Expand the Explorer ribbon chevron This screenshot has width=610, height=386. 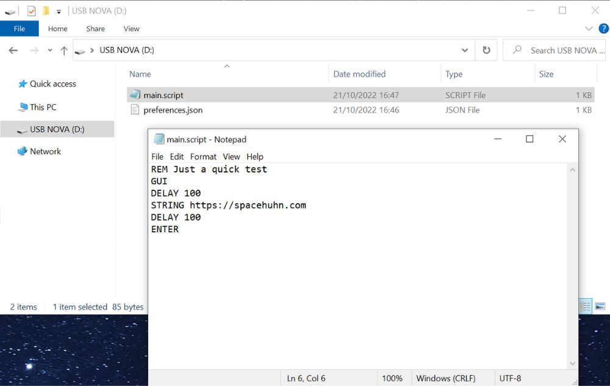(589, 29)
